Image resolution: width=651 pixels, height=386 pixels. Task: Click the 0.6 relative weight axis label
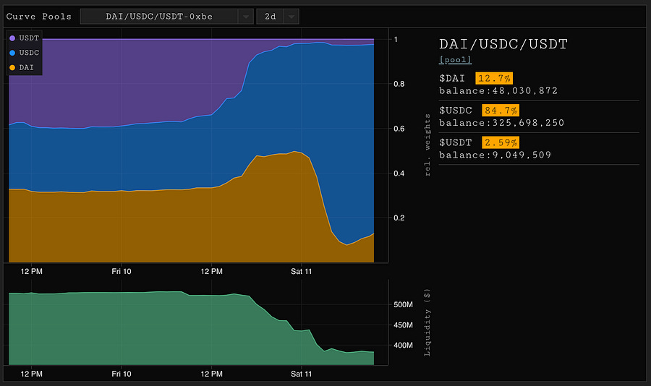(399, 129)
